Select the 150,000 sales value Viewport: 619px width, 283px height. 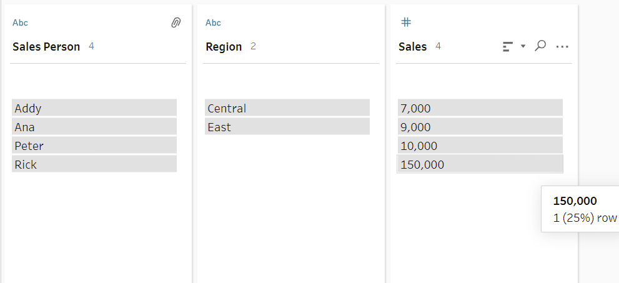[480, 164]
